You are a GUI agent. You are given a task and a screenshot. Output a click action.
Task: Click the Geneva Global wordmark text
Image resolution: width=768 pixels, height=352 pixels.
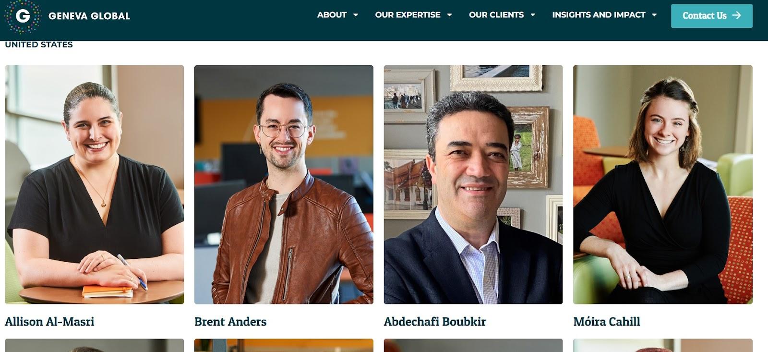pyautogui.click(x=89, y=16)
